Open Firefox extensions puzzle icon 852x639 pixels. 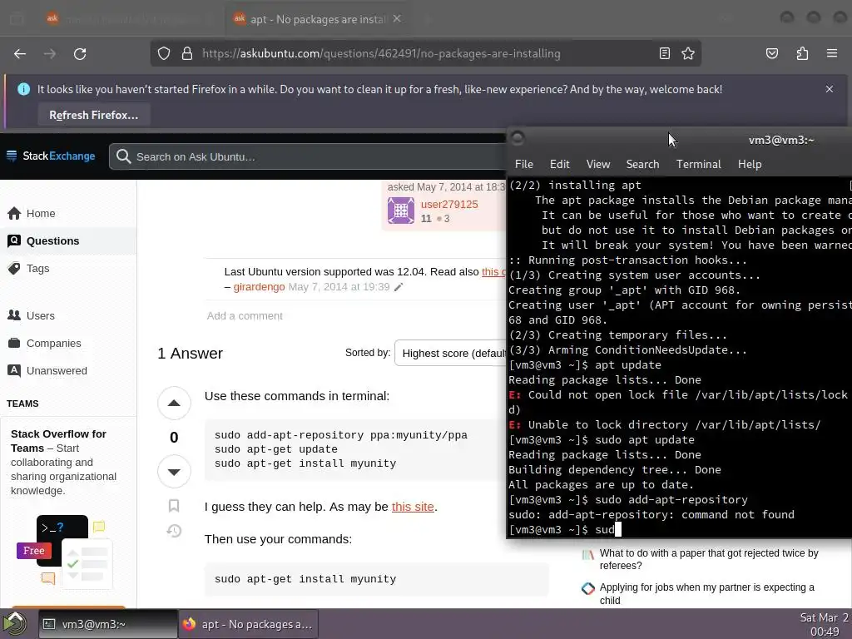point(802,53)
